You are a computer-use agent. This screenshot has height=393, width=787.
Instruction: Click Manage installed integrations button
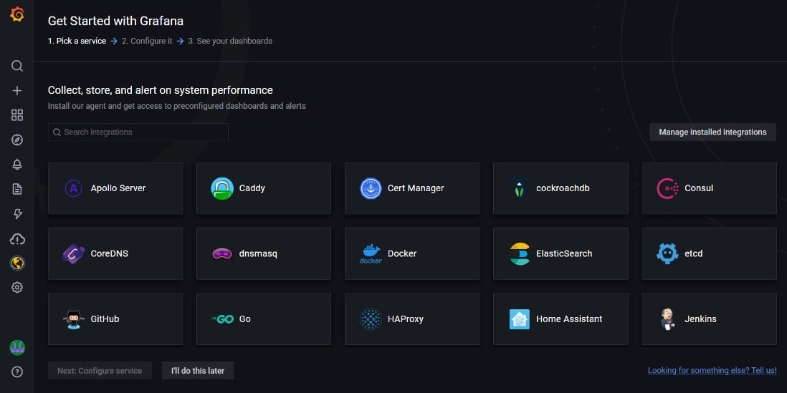pyautogui.click(x=712, y=132)
